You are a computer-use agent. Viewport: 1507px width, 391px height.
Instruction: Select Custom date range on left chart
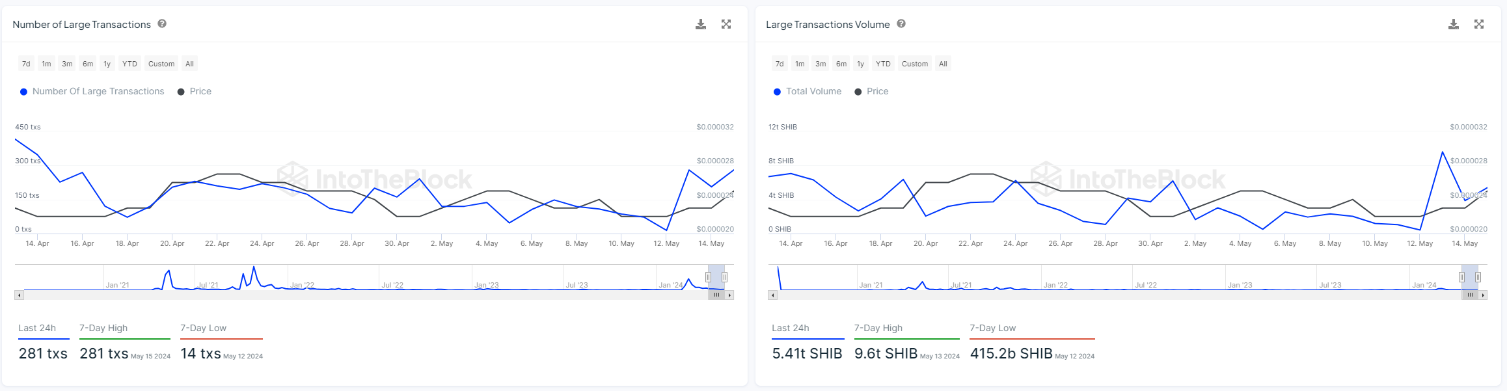pyautogui.click(x=161, y=64)
